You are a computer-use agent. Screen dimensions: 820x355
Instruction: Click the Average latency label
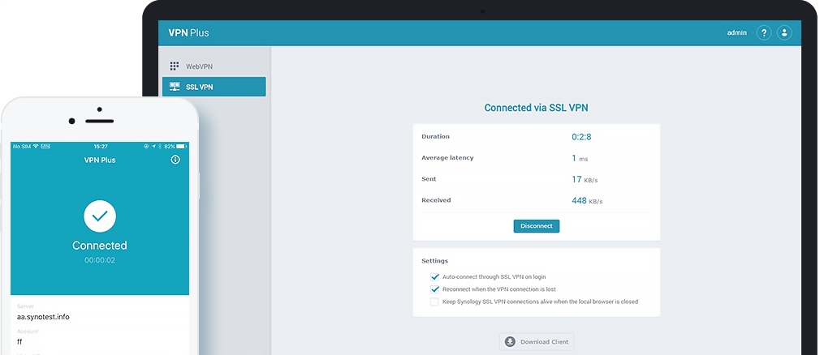(447, 158)
